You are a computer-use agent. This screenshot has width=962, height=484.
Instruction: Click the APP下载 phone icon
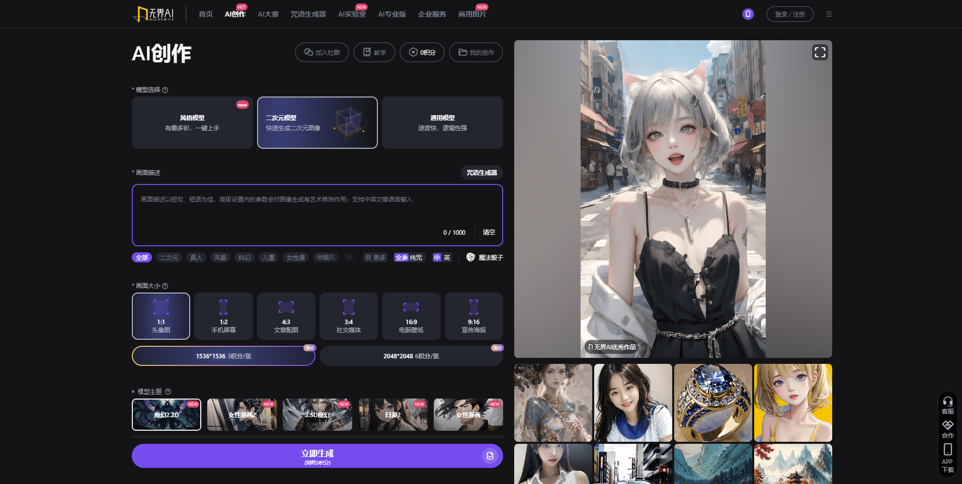point(947,450)
